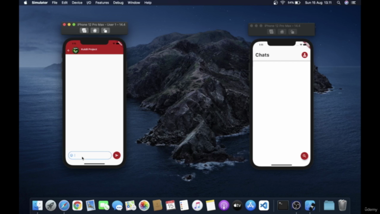Open the Window menu
Viewport: 380px width, 214px height.
(x=134, y=2)
